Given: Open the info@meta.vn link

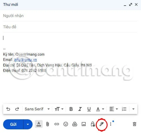Looking at the screenshot, I should [26, 60].
